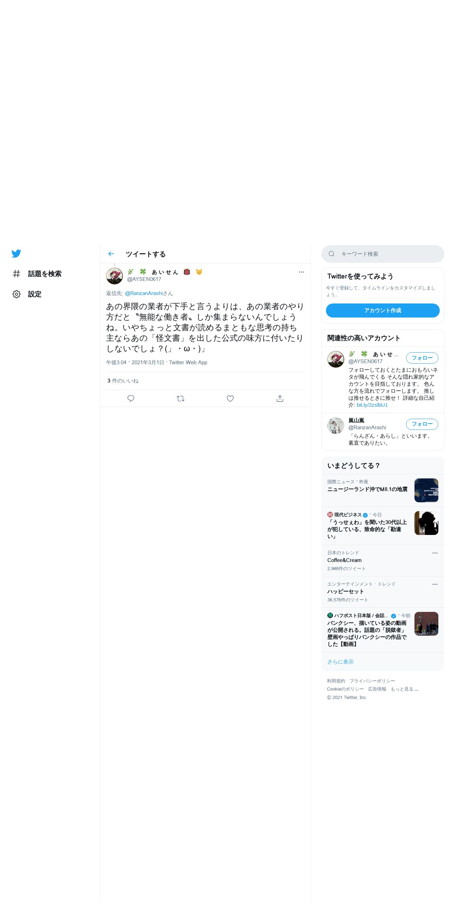Open more options for Coffee&Cream trend

[435, 553]
